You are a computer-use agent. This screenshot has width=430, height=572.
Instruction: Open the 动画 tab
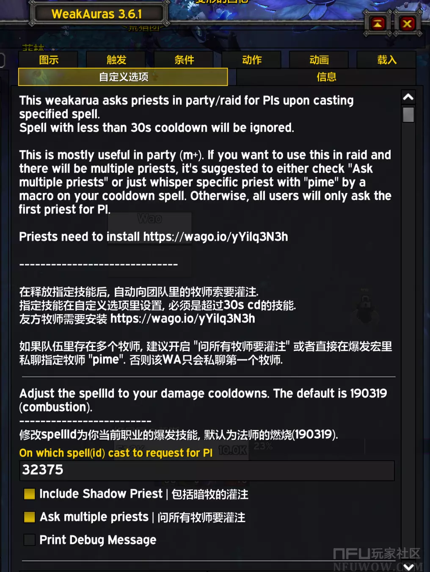[319, 60]
